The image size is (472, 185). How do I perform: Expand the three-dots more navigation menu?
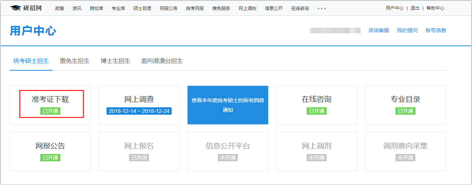coord(322,8)
